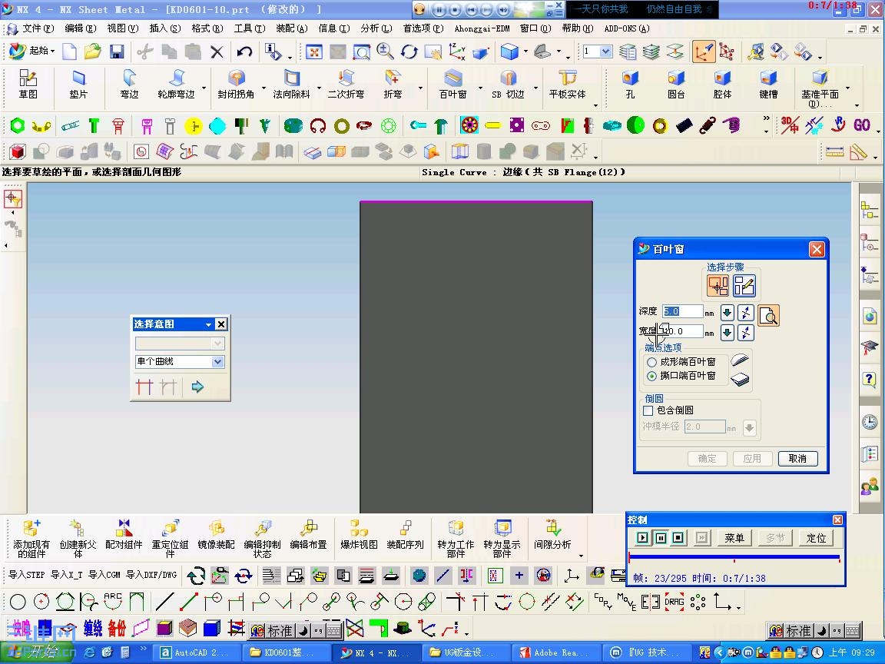Viewport: 885px width, 664px height.
Task: Select the 成形端百叶窗 radio option
Action: click(x=652, y=362)
